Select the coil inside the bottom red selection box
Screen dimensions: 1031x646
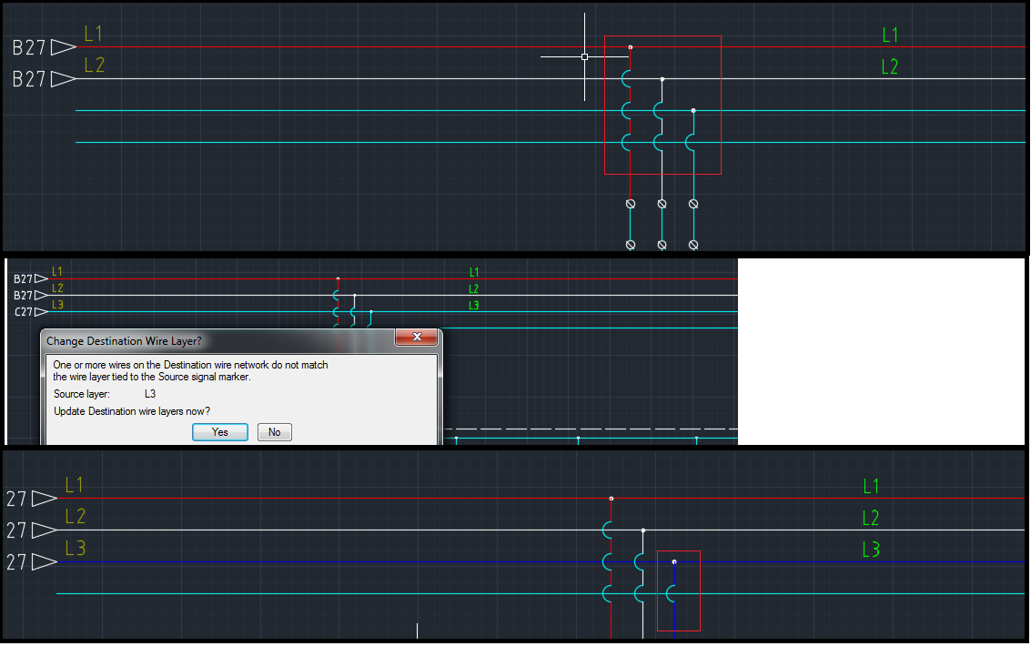671,593
